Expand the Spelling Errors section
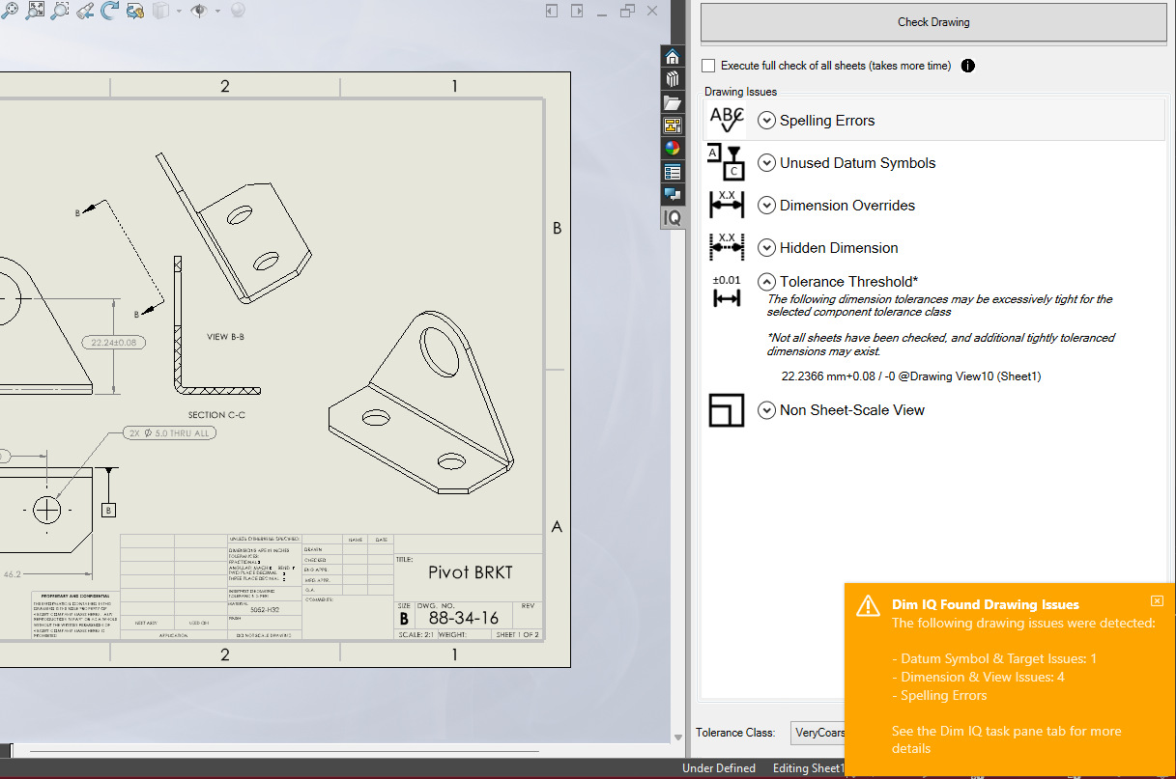Viewport: 1176px width, 779px height. (766, 120)
